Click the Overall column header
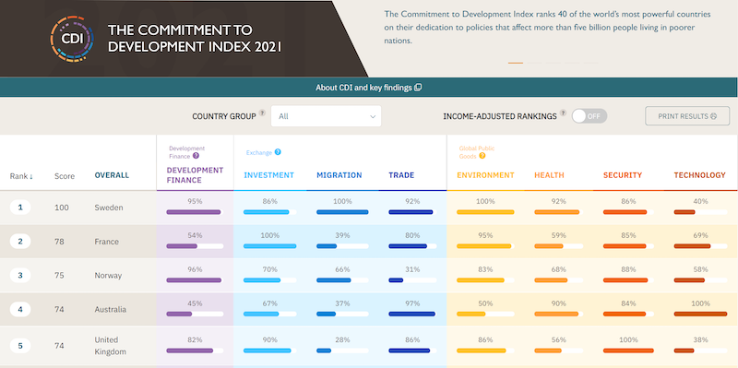 point(112,175)
